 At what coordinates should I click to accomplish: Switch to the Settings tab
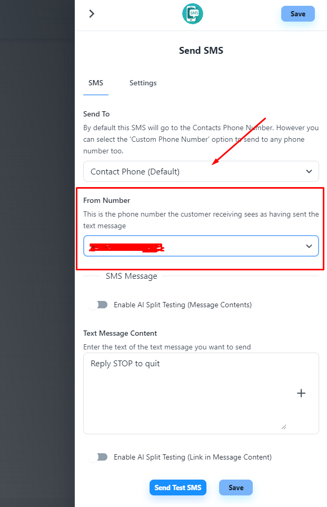[x=143, y=83]
